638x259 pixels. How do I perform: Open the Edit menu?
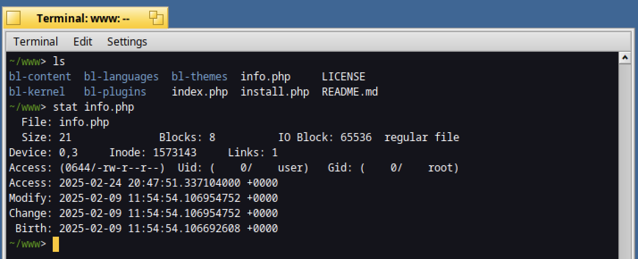tap(83, 42)
